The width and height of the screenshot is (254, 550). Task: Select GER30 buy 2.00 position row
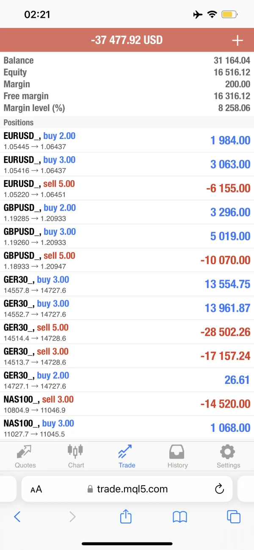pyautogui.click(x=127, y=380)
